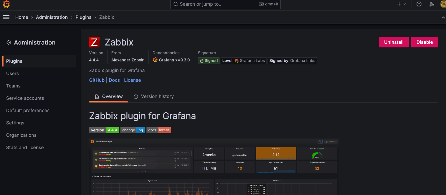
Task: Click the Administration gear icon
Action: pos(9,43)
